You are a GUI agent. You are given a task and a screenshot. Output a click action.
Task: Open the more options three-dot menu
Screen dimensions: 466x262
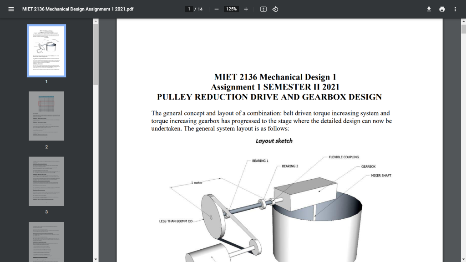coord(455,9)
